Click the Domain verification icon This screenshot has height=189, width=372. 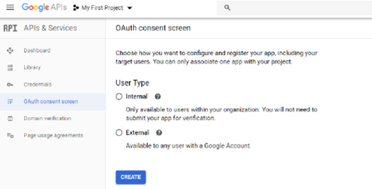[x=10, y=119]
